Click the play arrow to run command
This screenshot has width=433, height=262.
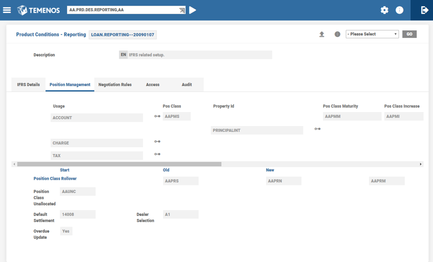click(x=192, y=10)
